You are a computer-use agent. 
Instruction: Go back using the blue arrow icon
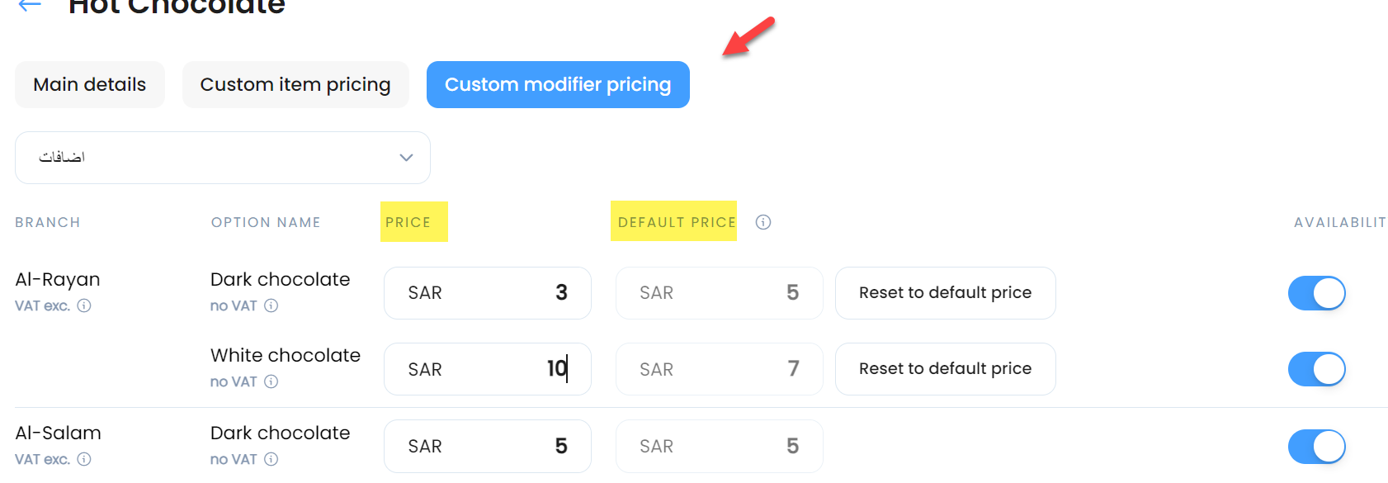[x=30, y=5]
